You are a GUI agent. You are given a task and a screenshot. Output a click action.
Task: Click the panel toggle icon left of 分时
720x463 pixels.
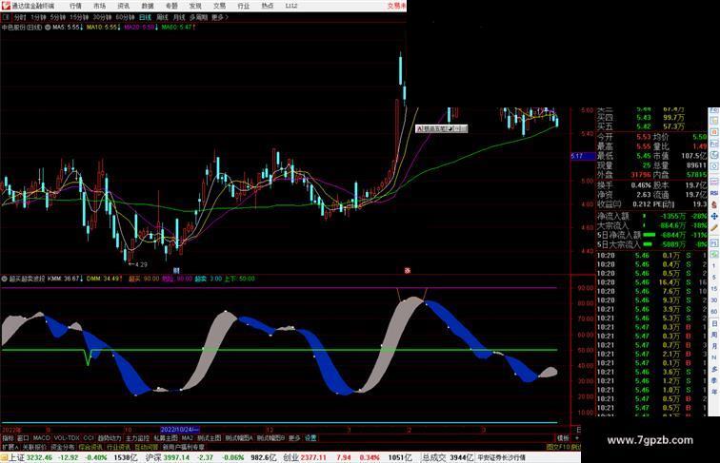click(x=6, y=17)
